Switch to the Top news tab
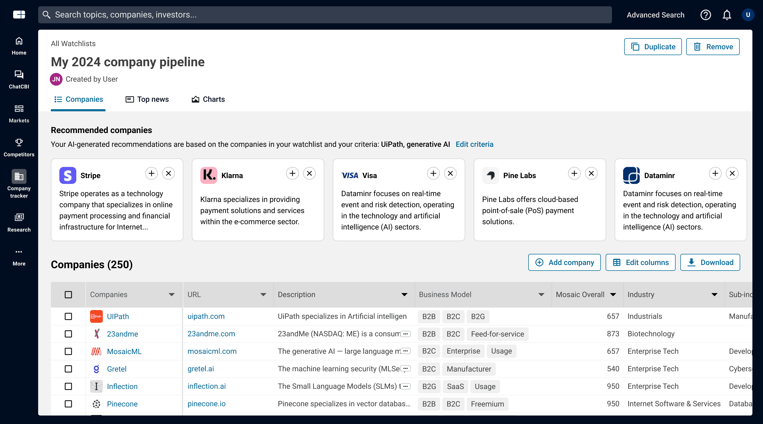Screen dimensions: 763x424 click(147, 99)
